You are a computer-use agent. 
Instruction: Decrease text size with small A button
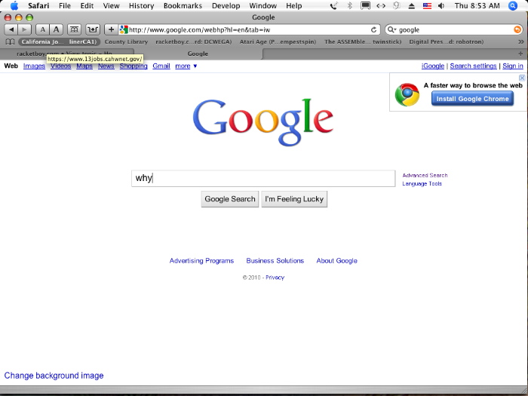42,29
